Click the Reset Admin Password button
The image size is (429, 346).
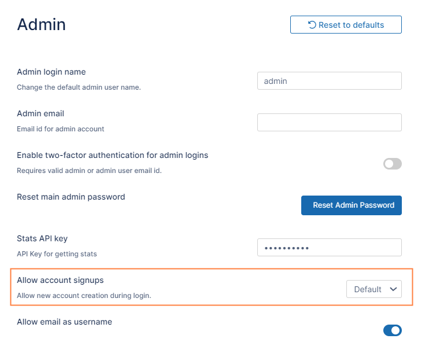[351, 205]
